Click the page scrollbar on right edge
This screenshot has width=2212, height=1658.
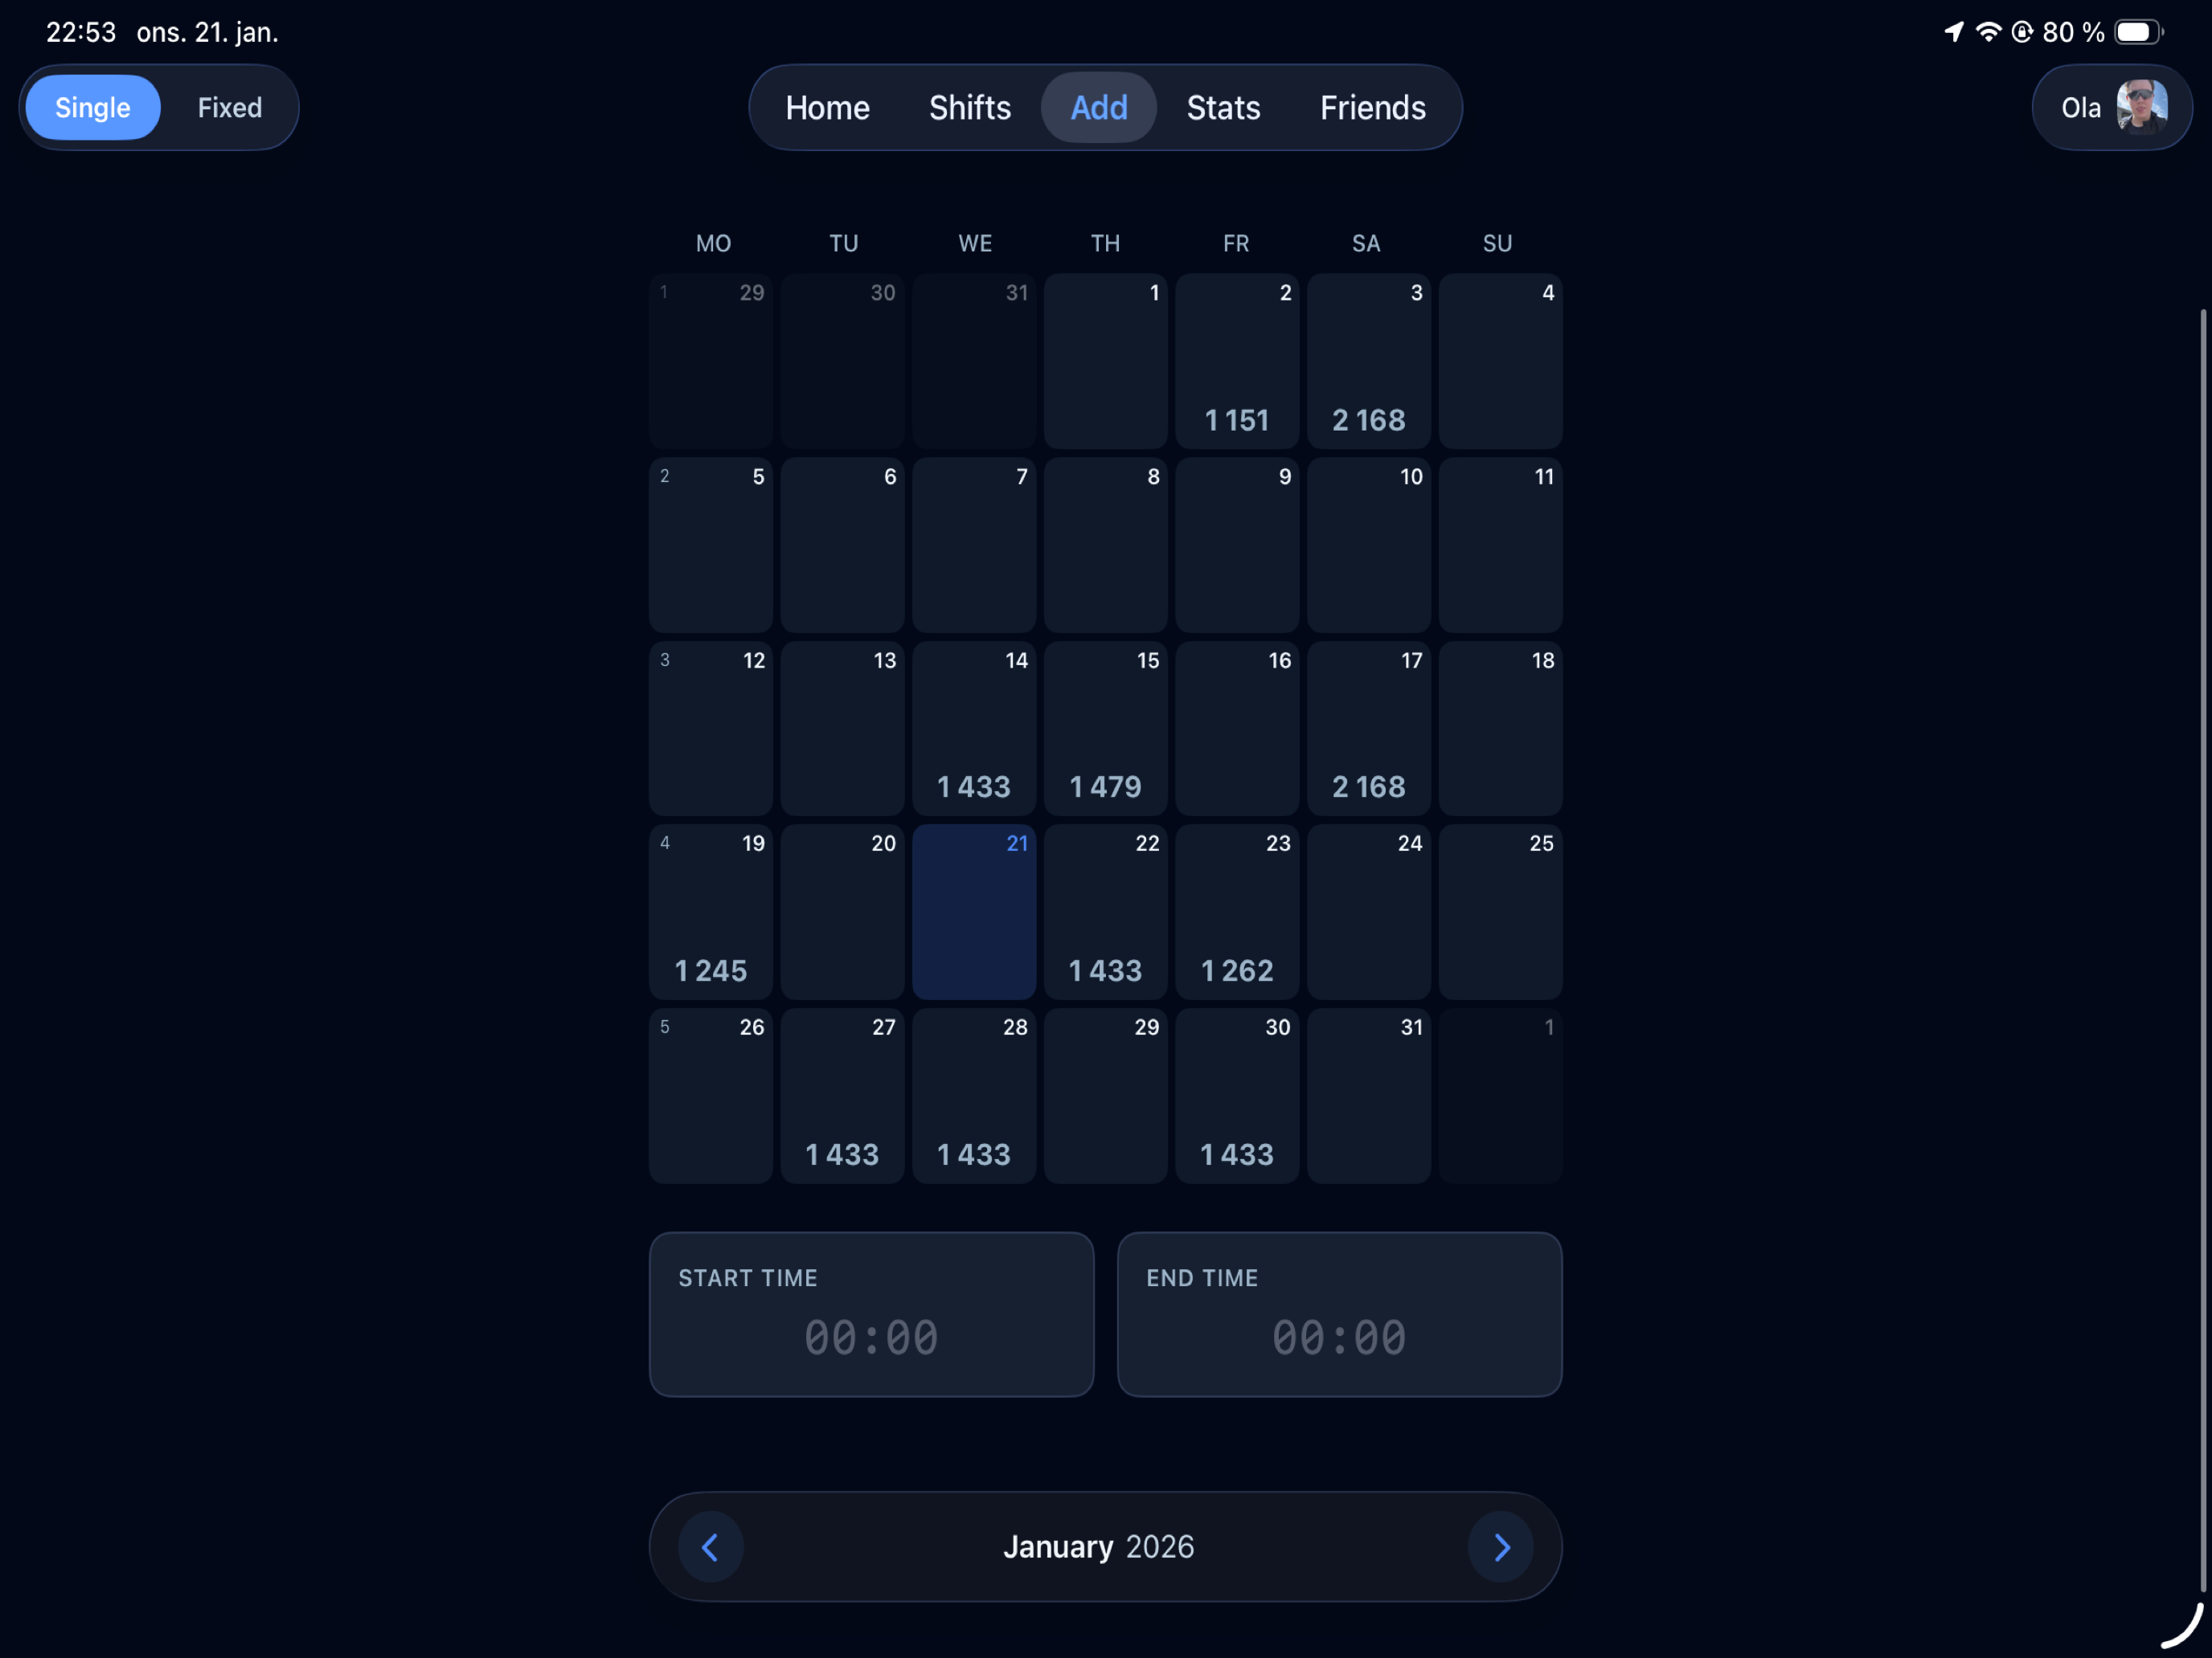click(x=2202, y=949)
